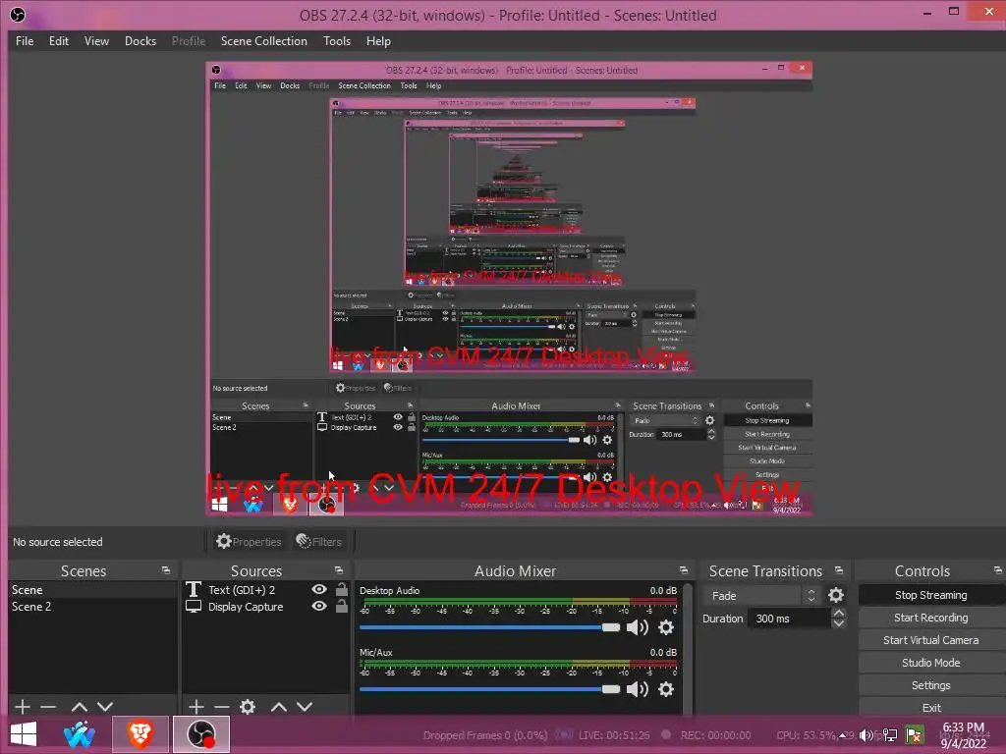
Task: Open the Help menu
Action: pyautogui.click(x=378, y=41)
